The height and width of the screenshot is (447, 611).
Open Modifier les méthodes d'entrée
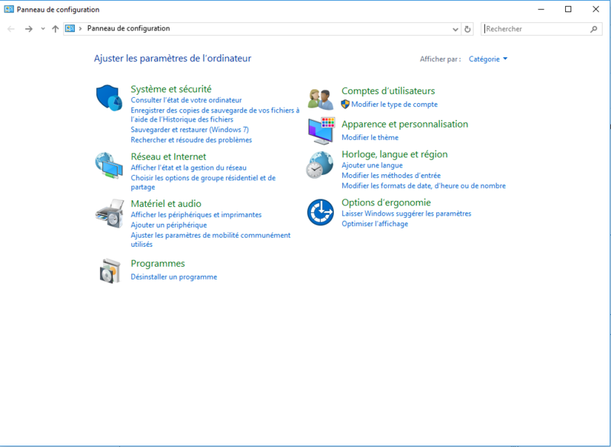click(391, 176)
